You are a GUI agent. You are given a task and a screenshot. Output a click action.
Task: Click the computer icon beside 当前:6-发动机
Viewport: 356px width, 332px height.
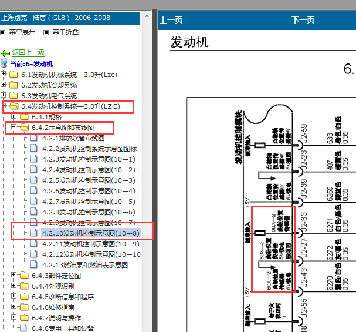click(4, 63)
